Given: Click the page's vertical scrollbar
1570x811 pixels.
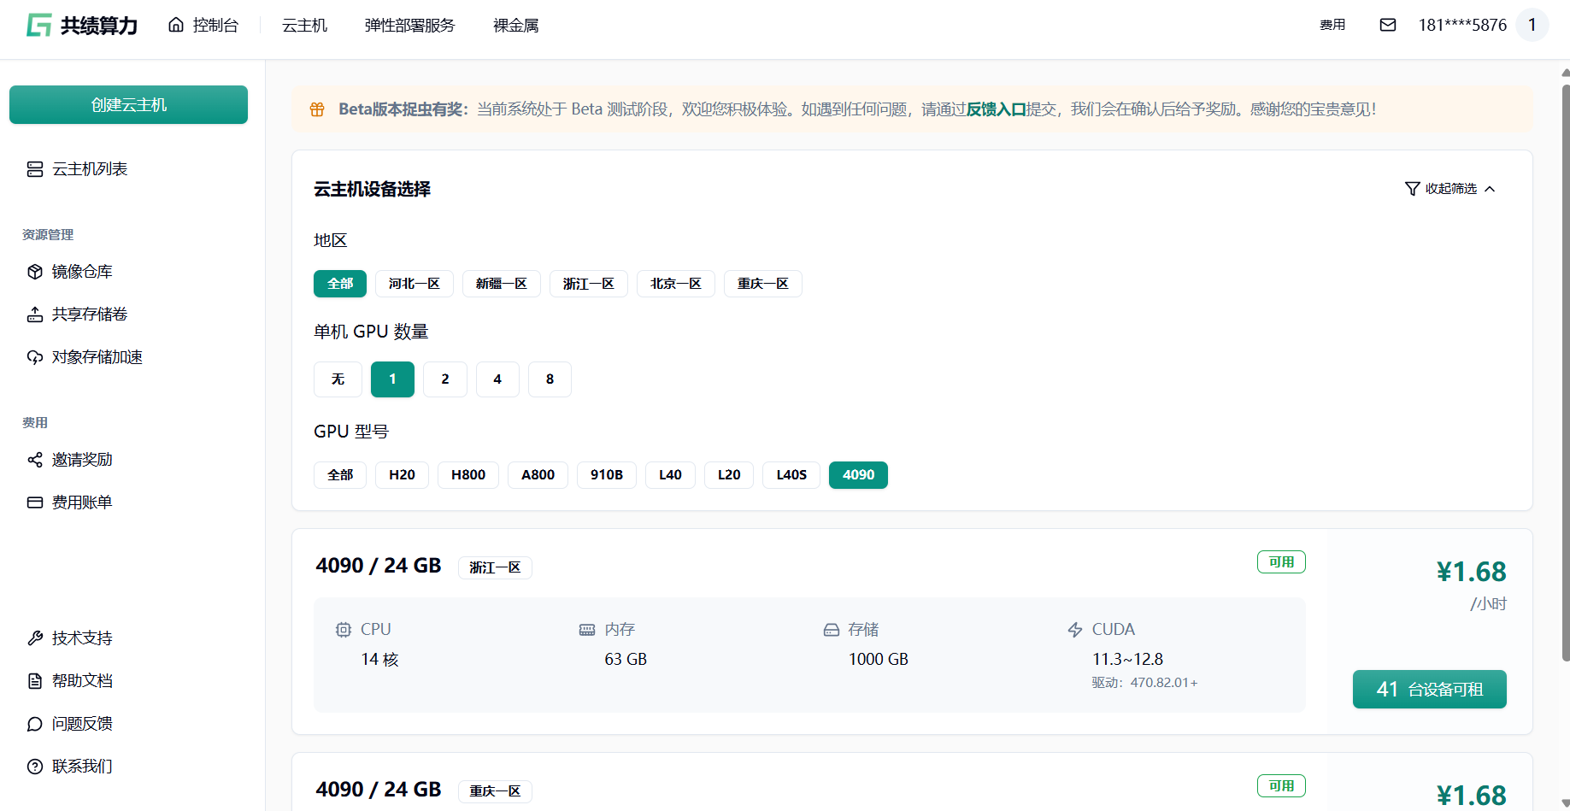Looking at the screenshot, I should tap(1565, 367).
